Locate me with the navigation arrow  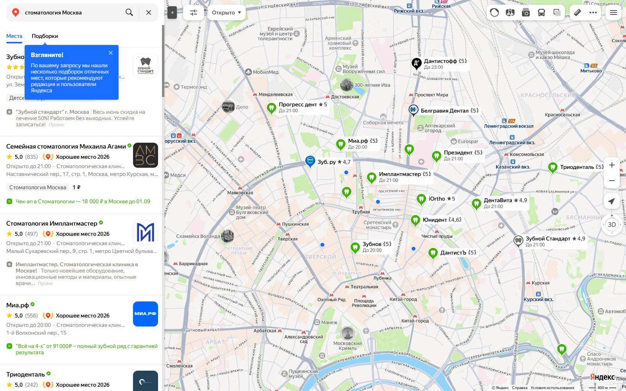pyautogui.click(x=612, y=201)
